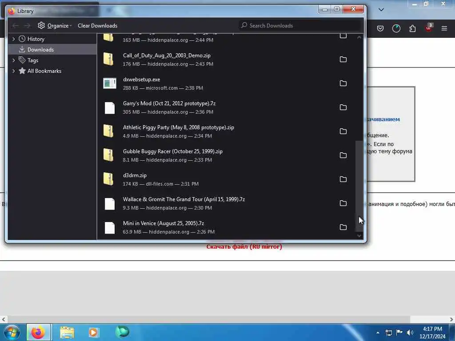The image size is (455, 341).
Task: Go forward with the Library forward arrow
Action: point(27,26)
